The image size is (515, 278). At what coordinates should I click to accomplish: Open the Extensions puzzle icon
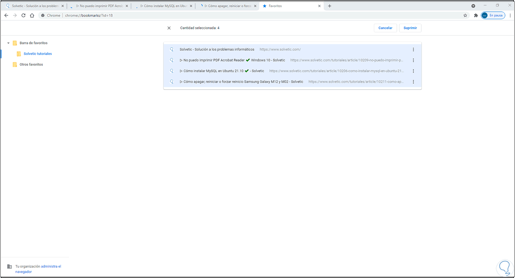tap(476, 15)
